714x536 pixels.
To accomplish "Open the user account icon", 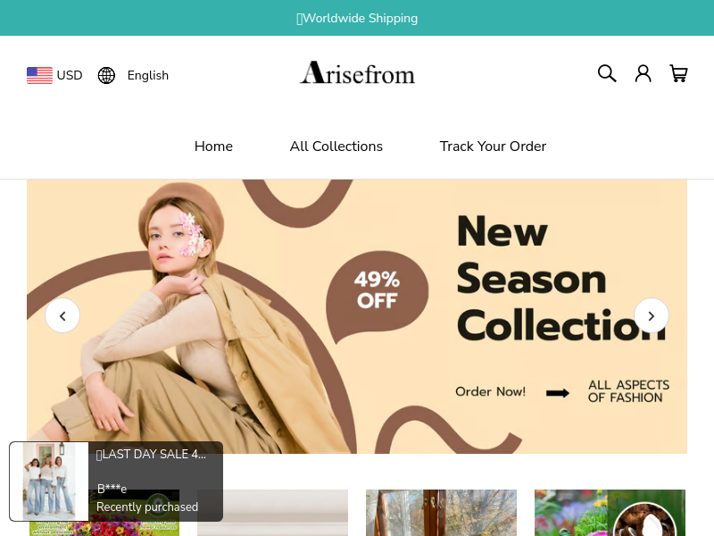I will click(x=643, y=73).
